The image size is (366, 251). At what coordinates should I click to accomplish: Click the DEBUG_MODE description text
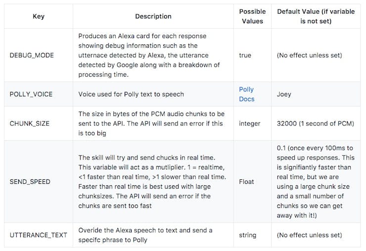coord(149,55)
